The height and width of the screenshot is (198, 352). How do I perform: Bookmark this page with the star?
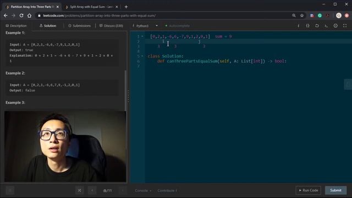(302, 15)
